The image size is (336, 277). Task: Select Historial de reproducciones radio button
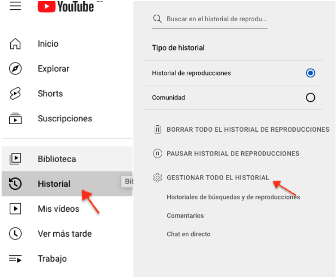(x=310, y=73)
